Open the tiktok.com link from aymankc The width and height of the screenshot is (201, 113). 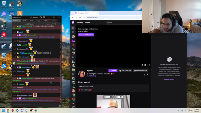point(35,89)
